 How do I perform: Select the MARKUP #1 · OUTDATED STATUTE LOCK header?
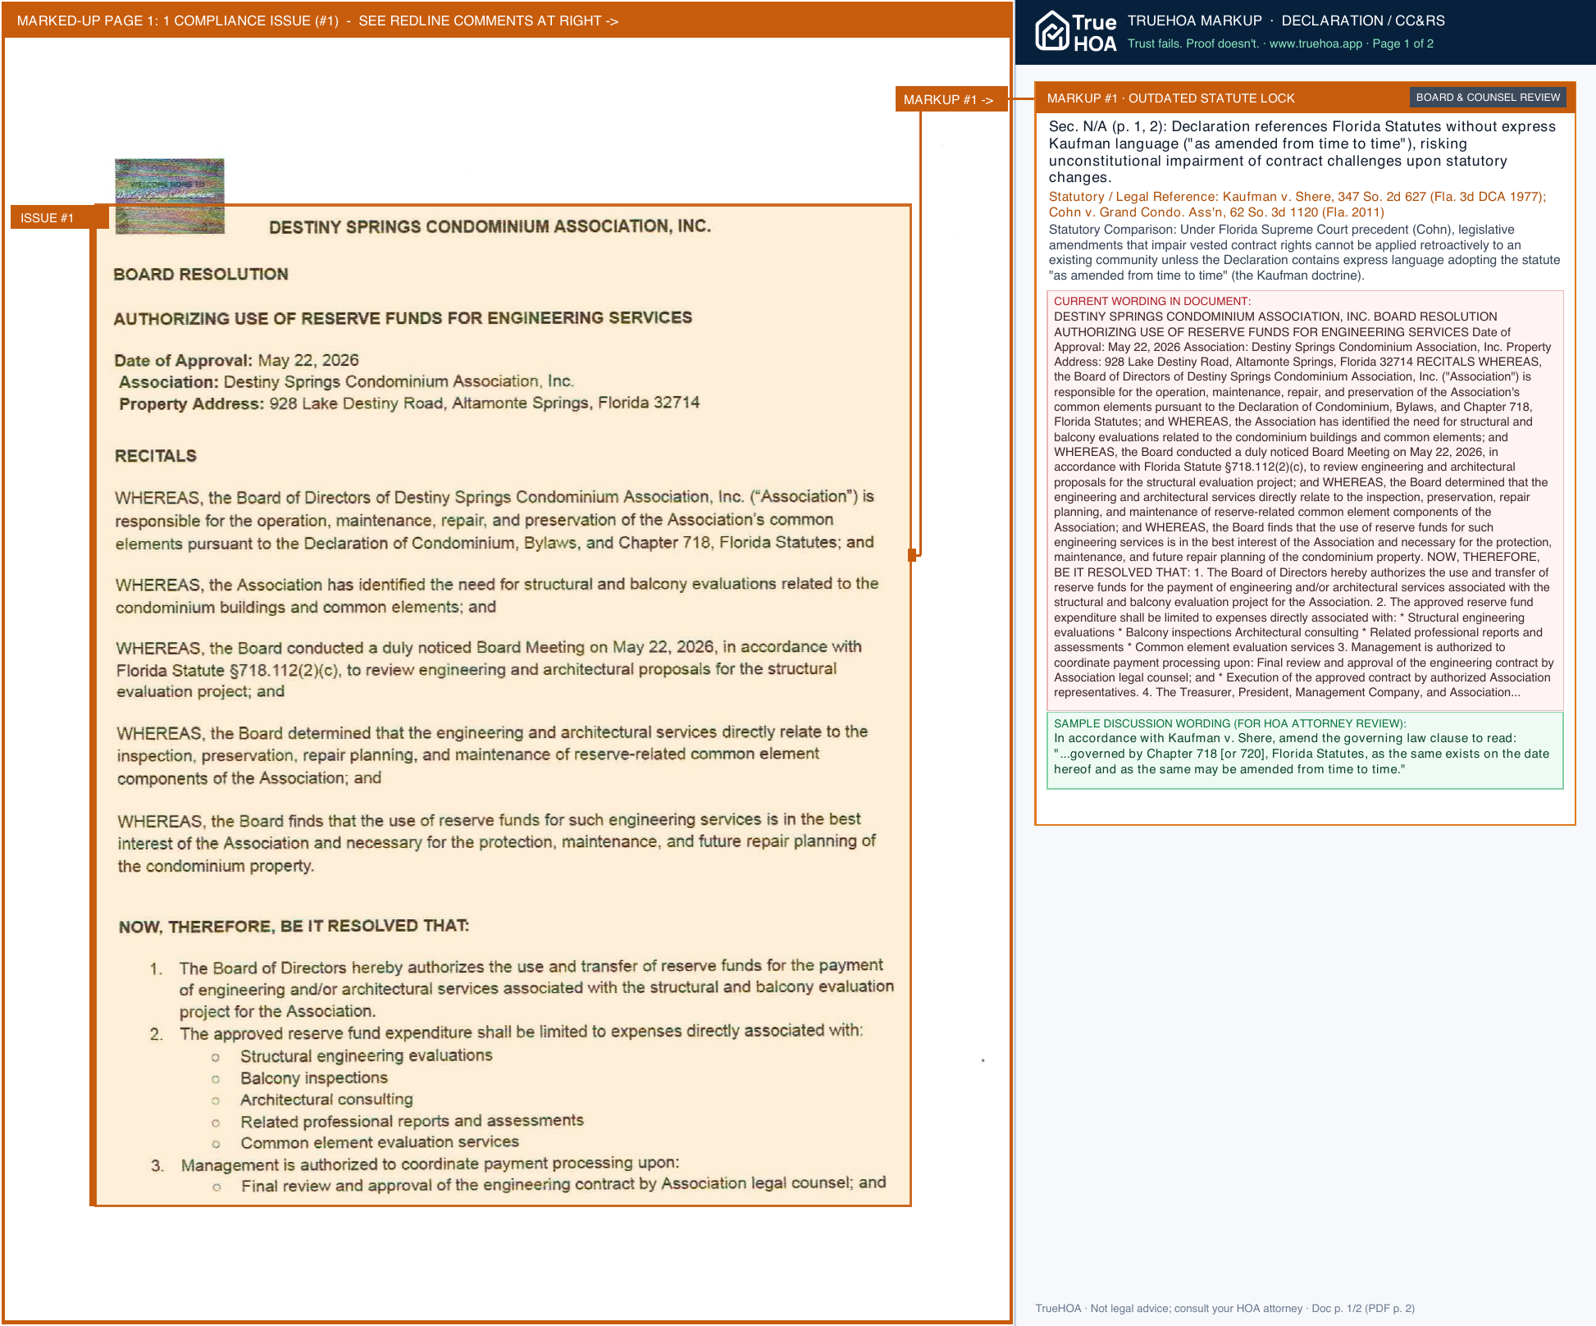coord(1171,98)
